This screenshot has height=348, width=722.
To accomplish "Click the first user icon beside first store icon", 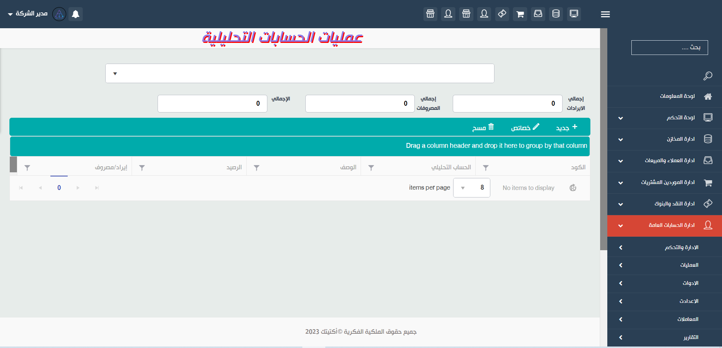I will 448,14.
